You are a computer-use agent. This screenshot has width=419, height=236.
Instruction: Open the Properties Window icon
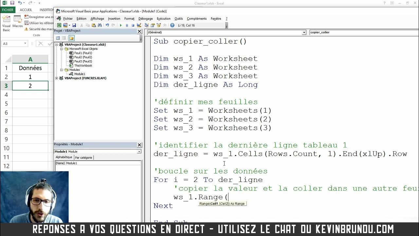pyautogui.click(x=153, y=25)
